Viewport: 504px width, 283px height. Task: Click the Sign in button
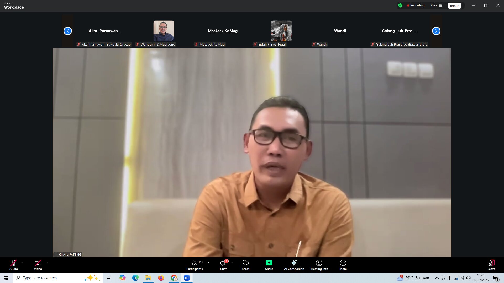pos(454,5)
